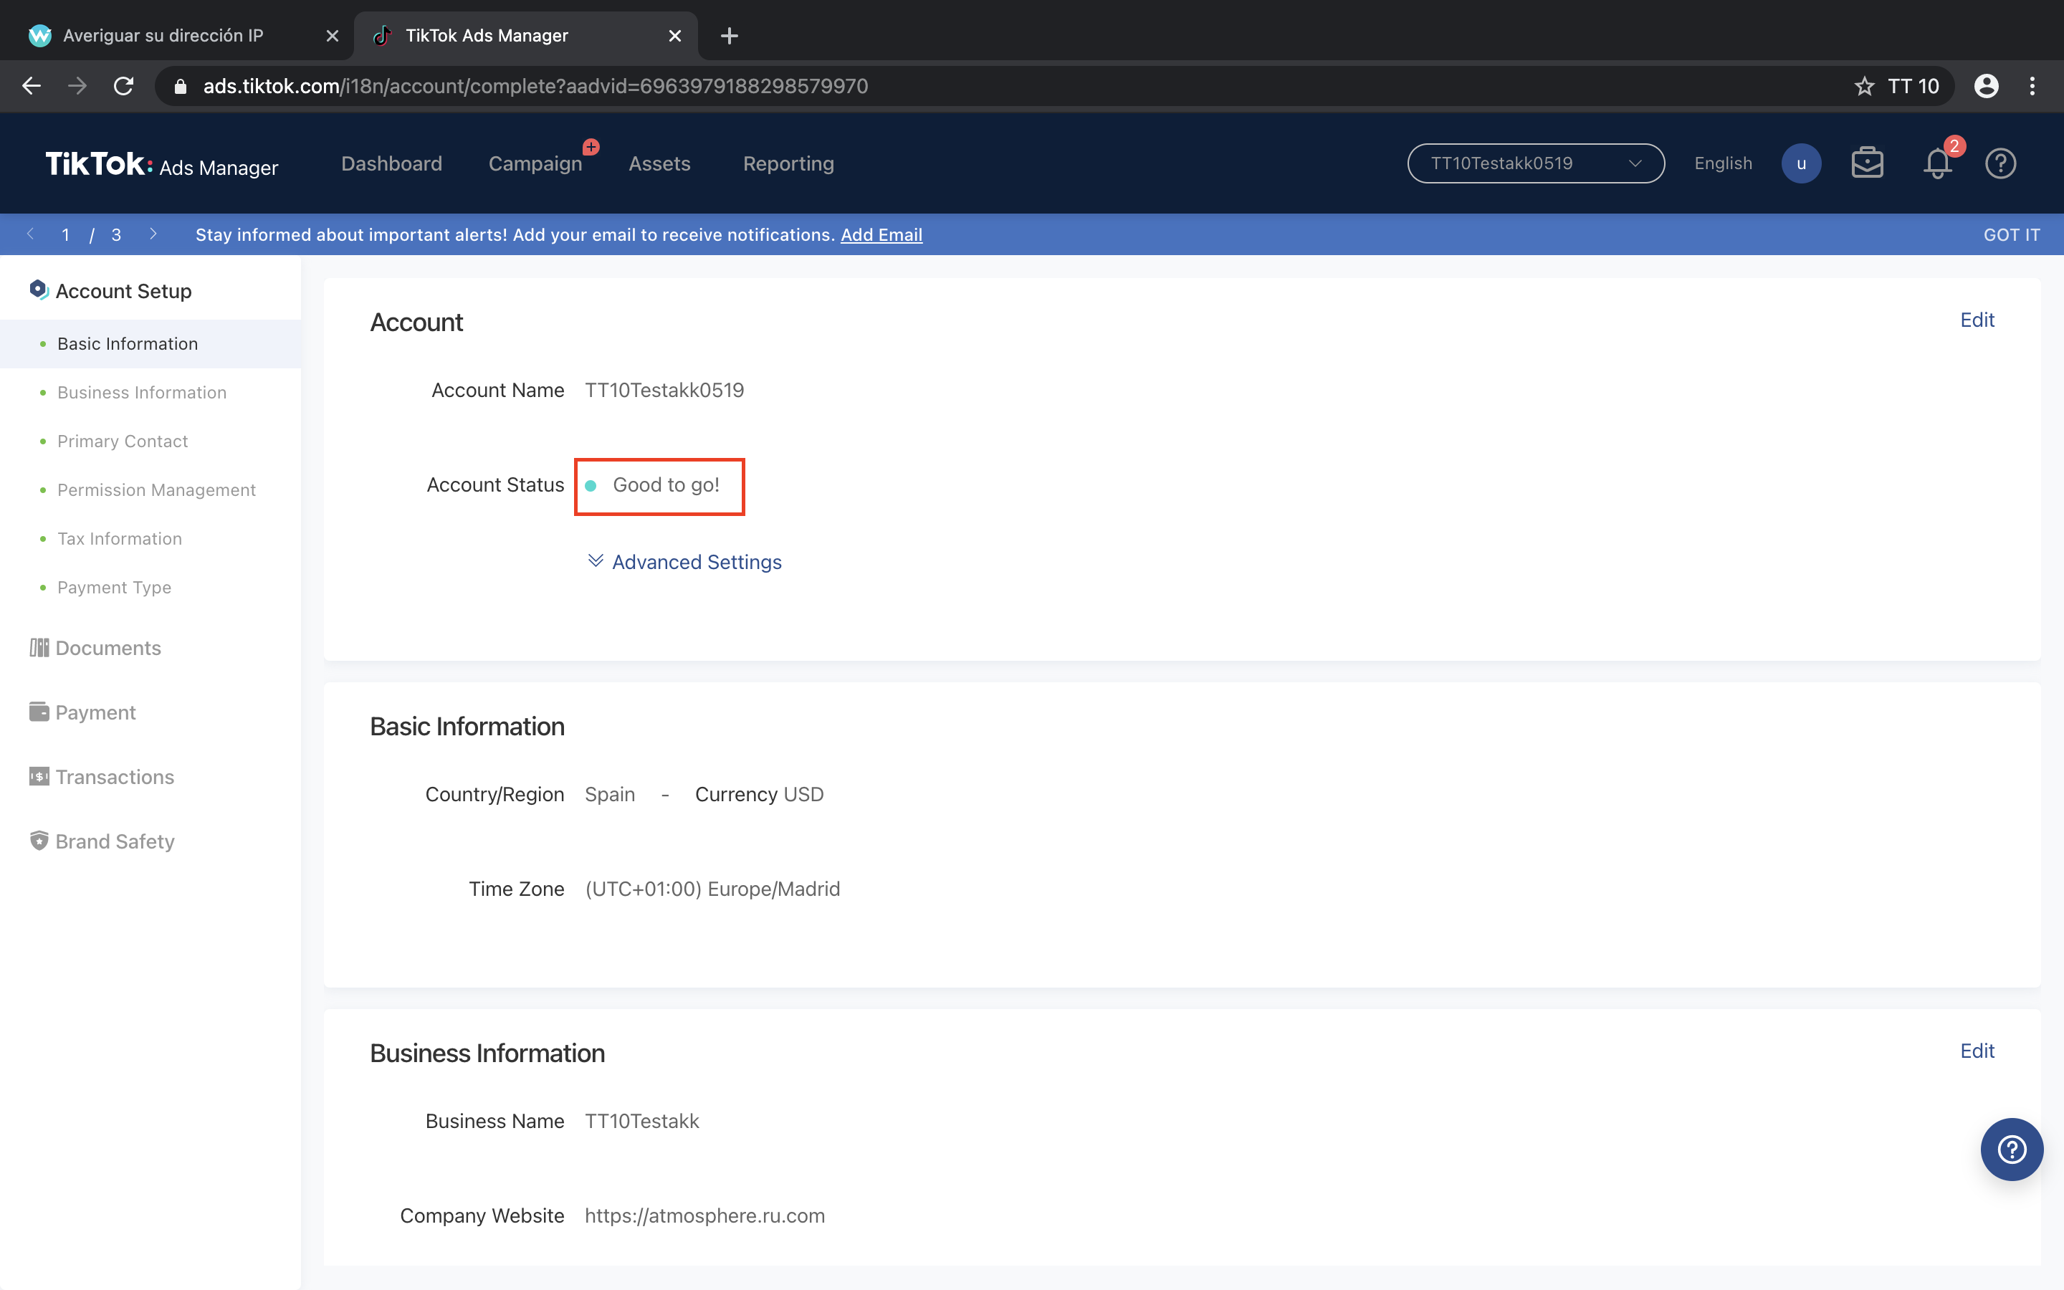Open browser three-dot menu
Screen dimensions: 2064x1290
click(x=2032, y=86)
